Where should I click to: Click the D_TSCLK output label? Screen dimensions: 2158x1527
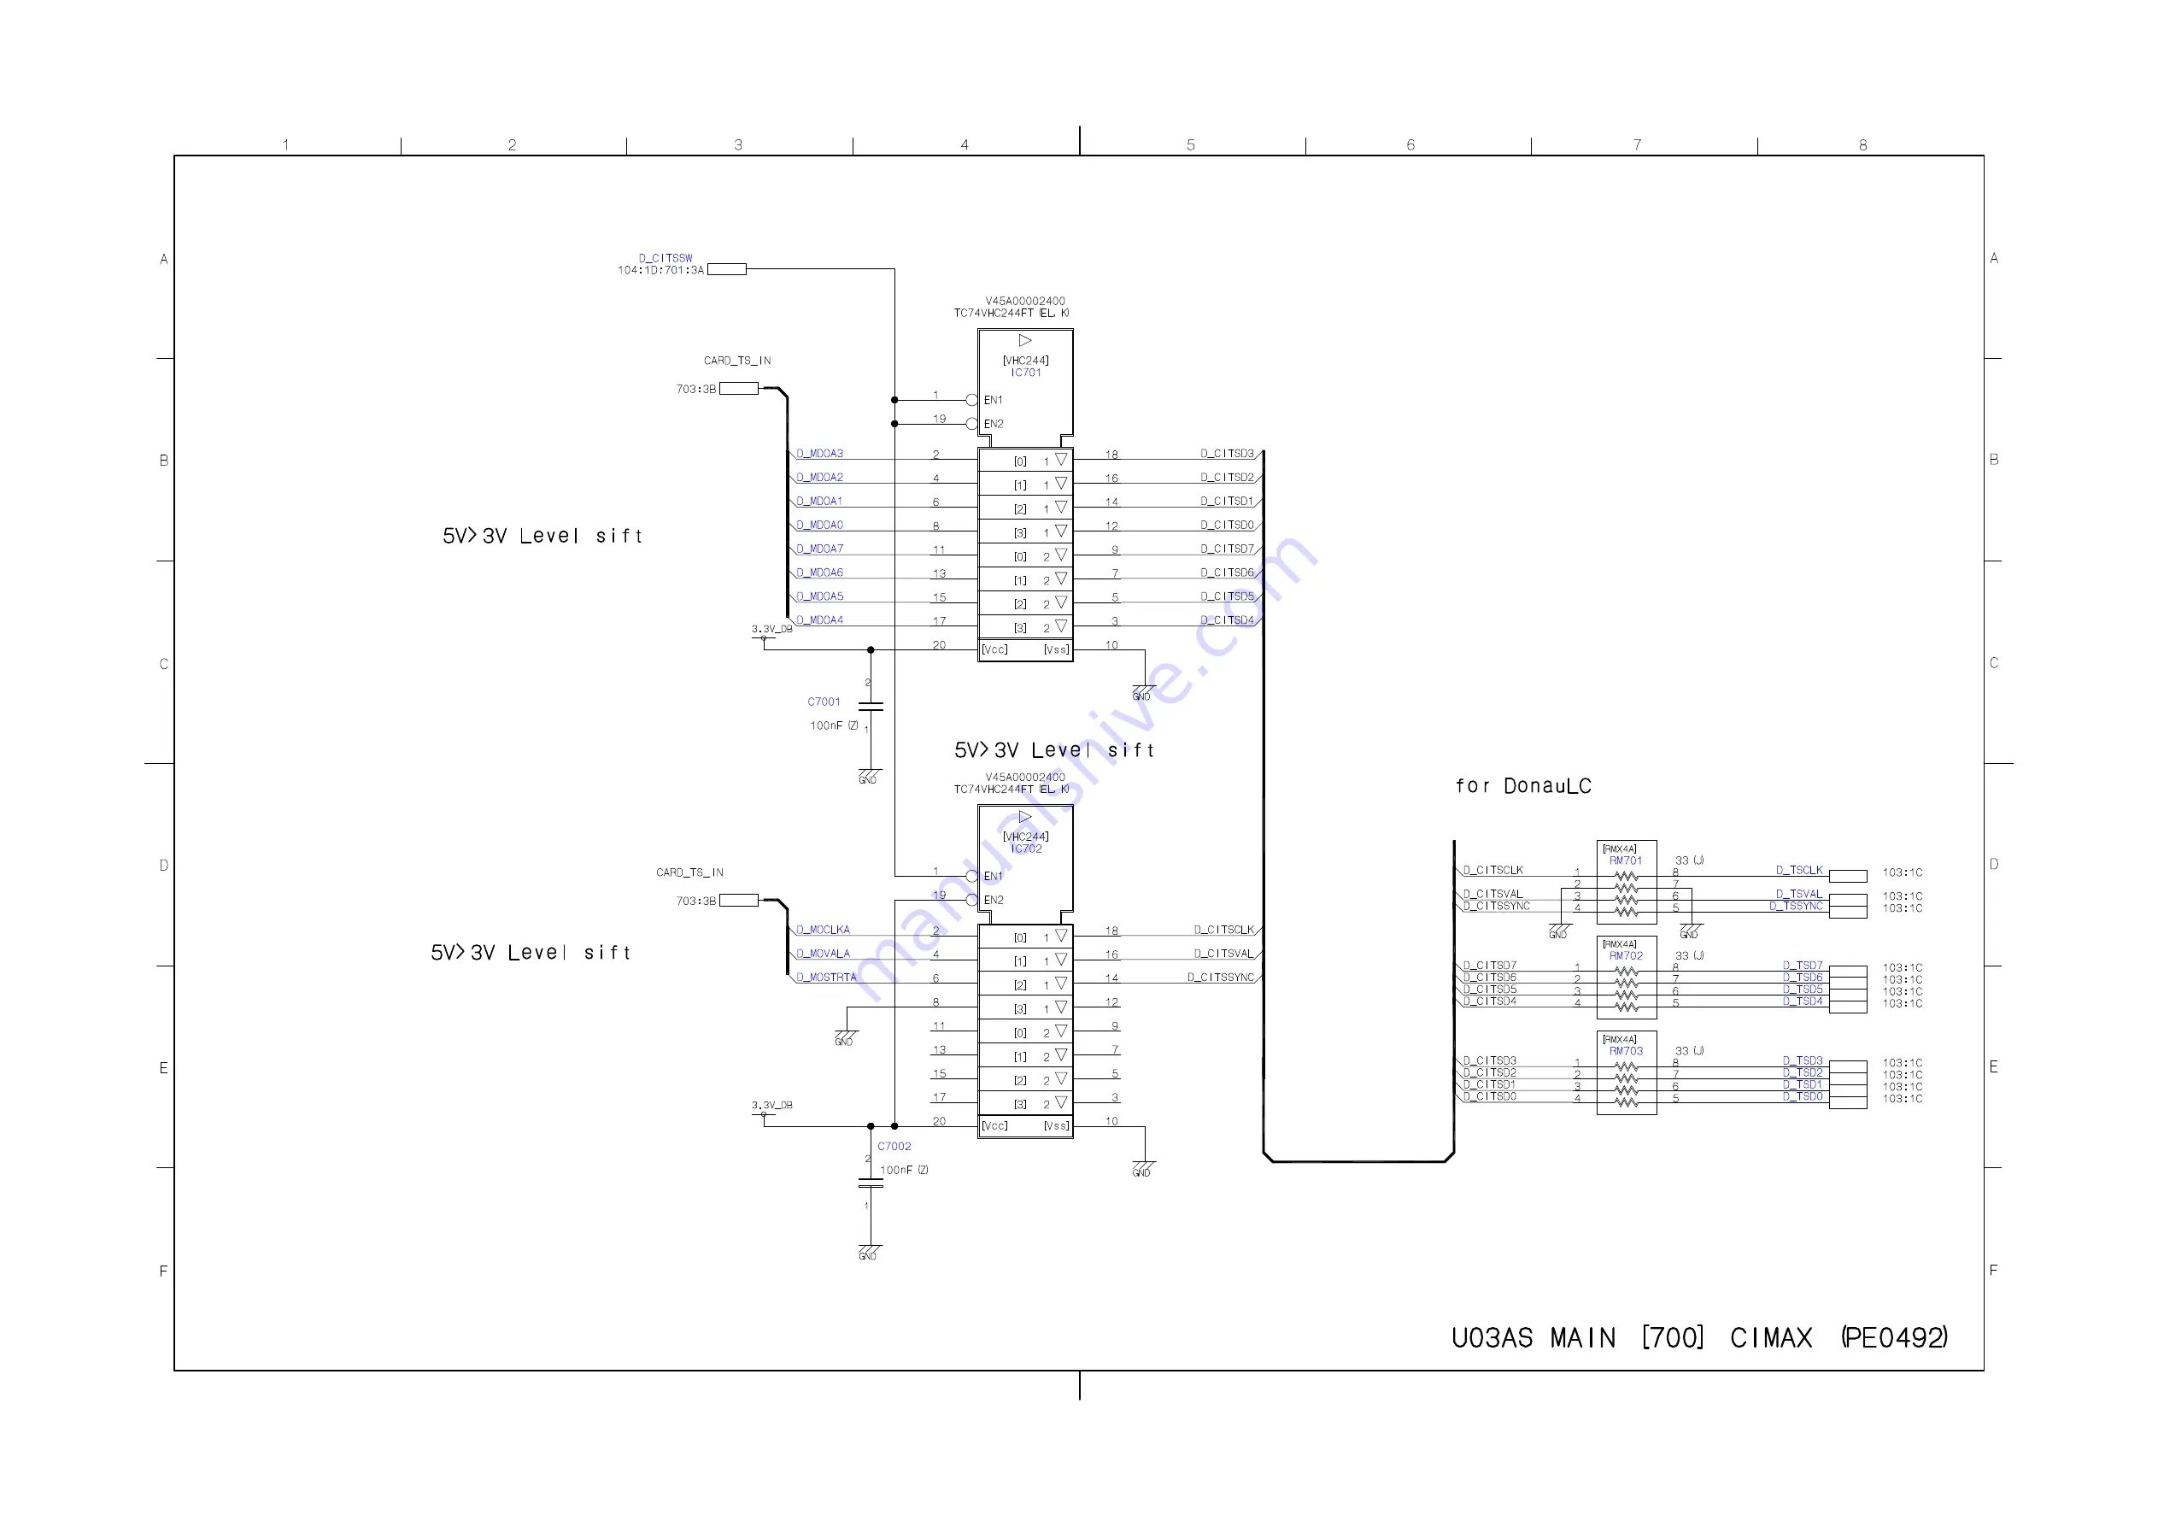click(x=1799, y=870)
